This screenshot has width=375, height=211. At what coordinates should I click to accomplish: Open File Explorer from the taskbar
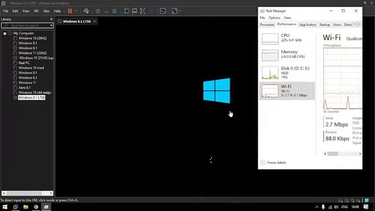click(x=26, y=207)
